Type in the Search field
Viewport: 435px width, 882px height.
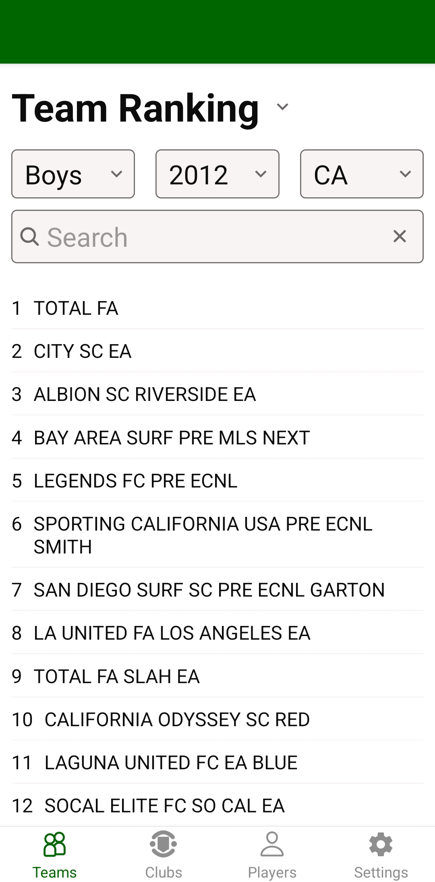[x=209, y=237]
